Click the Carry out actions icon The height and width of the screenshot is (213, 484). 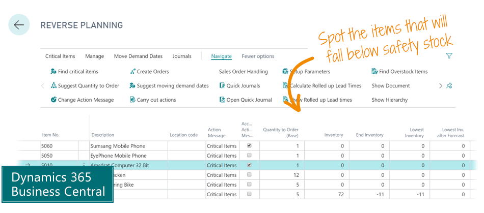132,100
